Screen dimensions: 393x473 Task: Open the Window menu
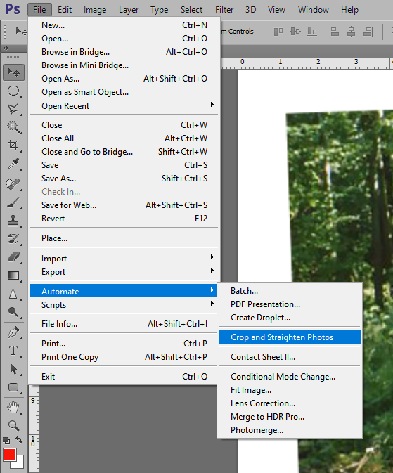[x=314, y=10]
